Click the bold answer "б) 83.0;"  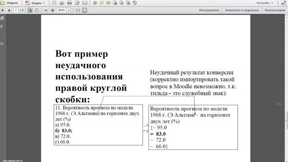64,130
